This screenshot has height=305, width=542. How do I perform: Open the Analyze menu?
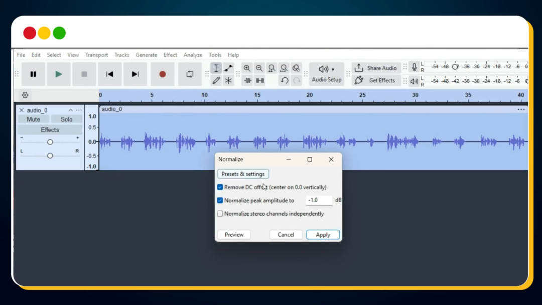coord(193,55)
